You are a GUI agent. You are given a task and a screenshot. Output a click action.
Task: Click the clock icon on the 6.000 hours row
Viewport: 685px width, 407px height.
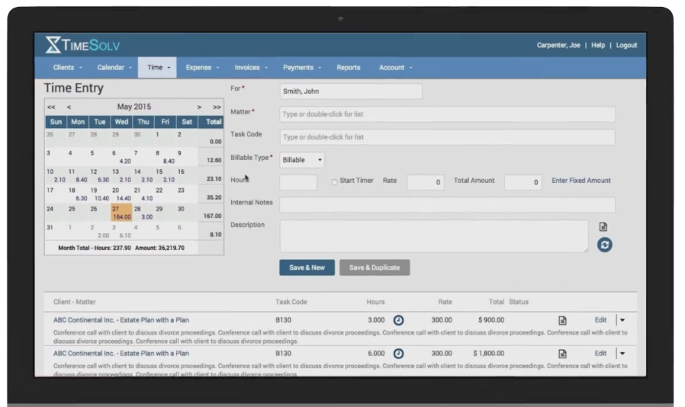(398, 354)
